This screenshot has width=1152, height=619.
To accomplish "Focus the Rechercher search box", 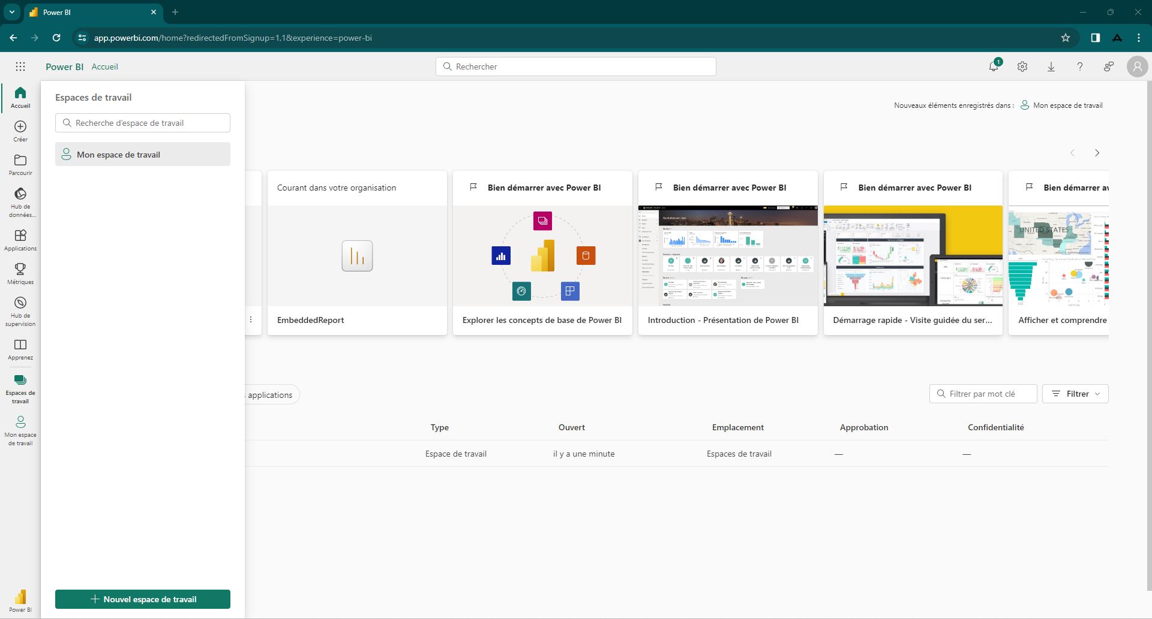I will pos(576,67).
